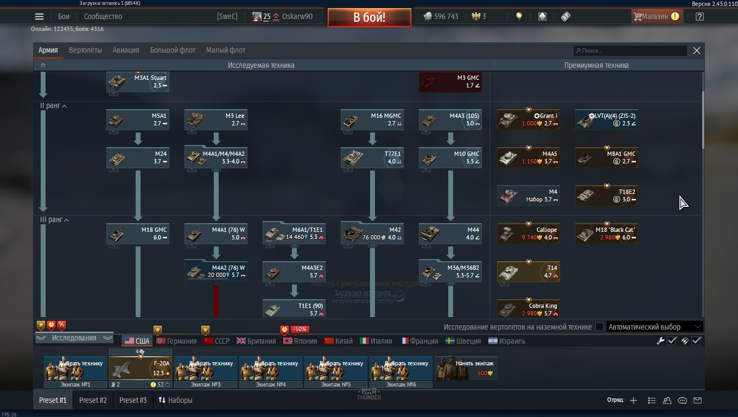Click the Golden Eagles balance icon
Image resolution: width=738 pixels, height=417 pixels.
(476, 16)
